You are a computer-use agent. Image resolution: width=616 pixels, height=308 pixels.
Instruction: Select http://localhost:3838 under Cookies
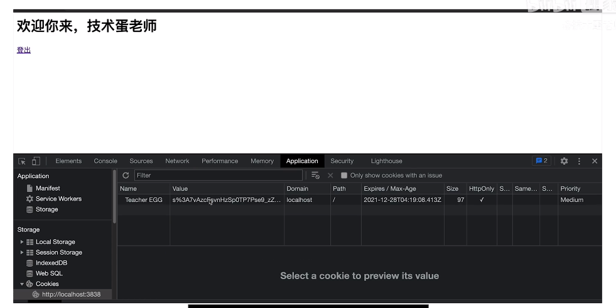[72, 294]
